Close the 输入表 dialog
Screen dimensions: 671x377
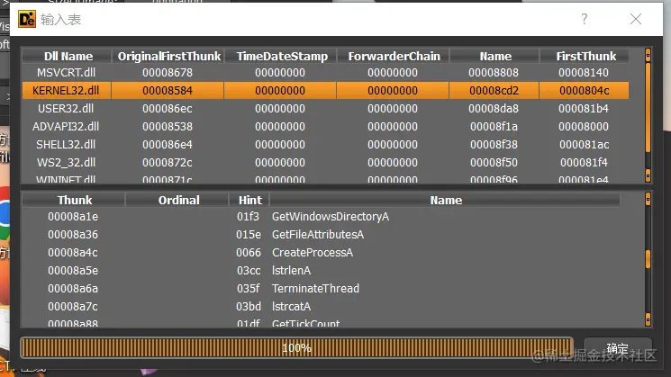point(636,19)
